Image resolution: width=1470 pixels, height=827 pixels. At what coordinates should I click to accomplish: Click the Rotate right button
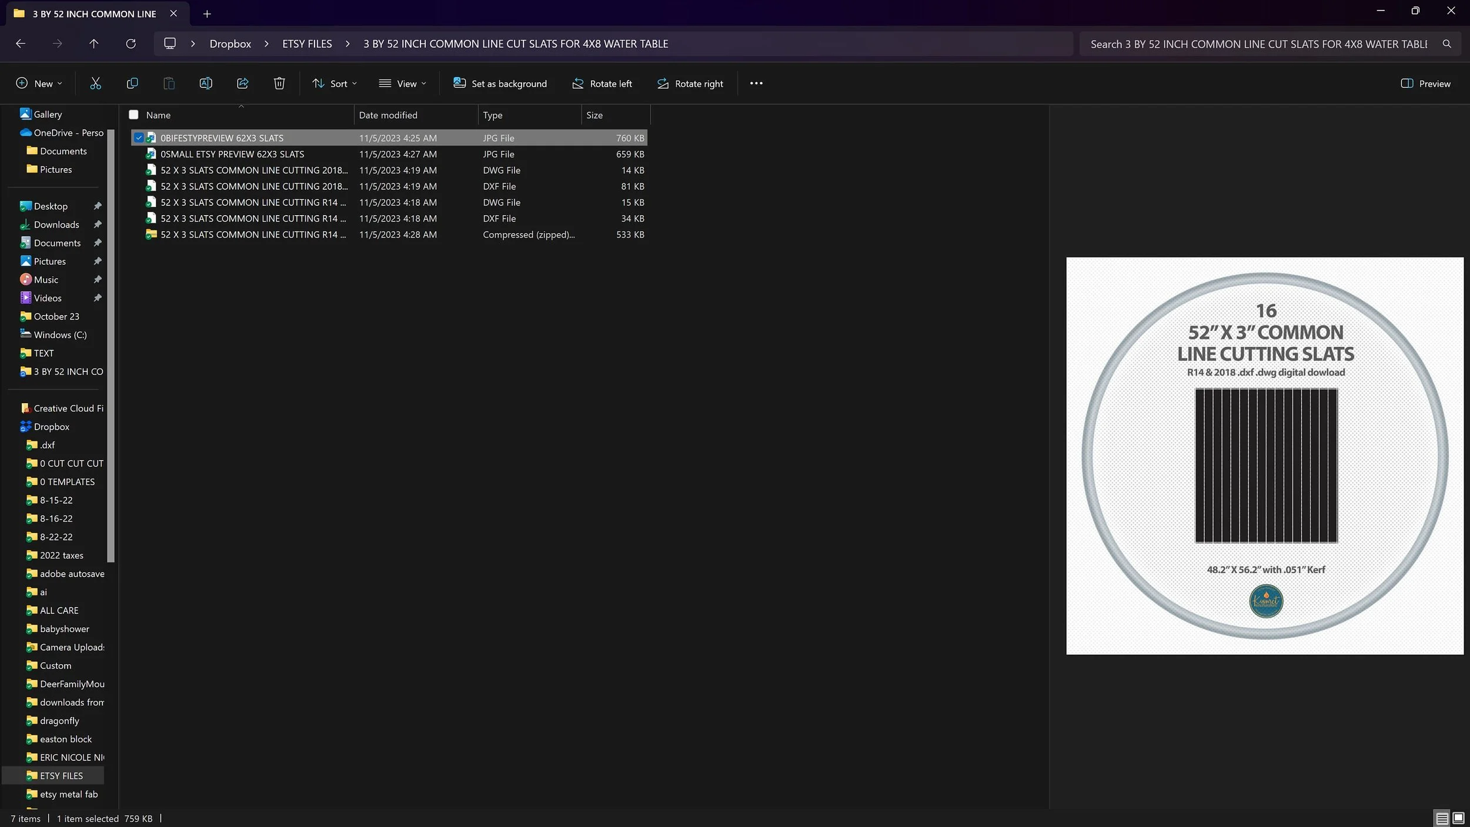coord(690,83)
